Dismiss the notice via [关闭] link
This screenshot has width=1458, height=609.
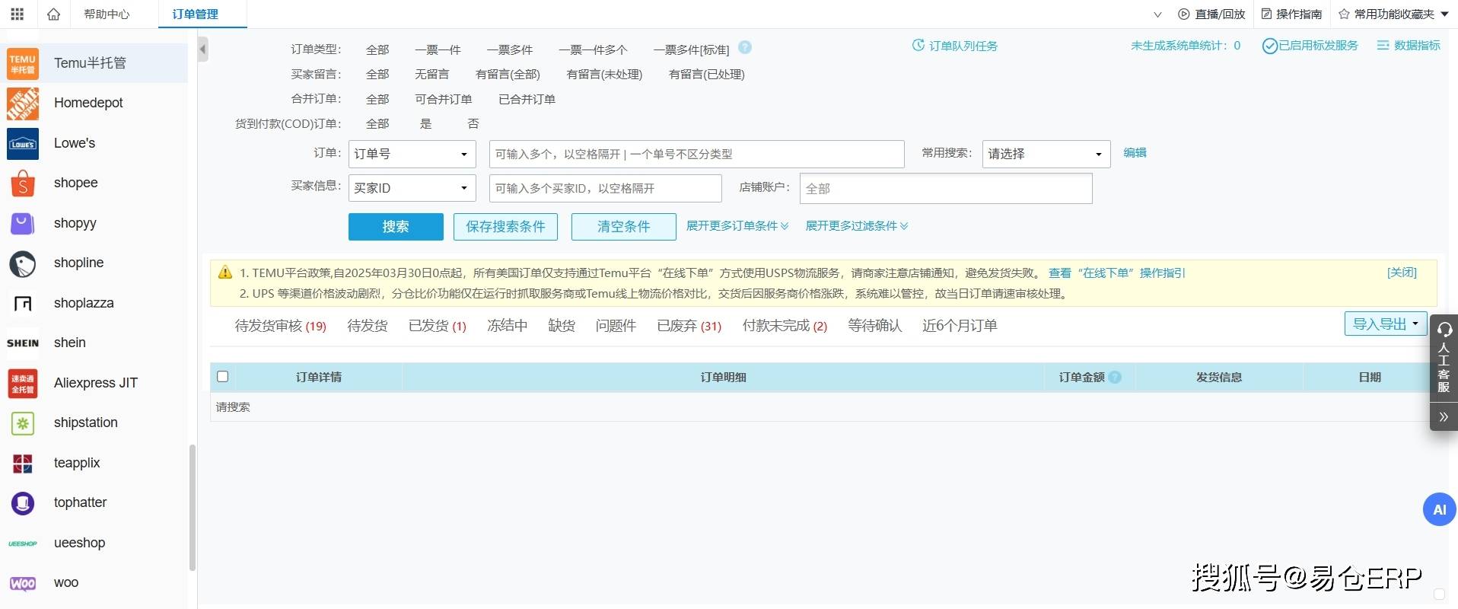[x=1401, y=273]
